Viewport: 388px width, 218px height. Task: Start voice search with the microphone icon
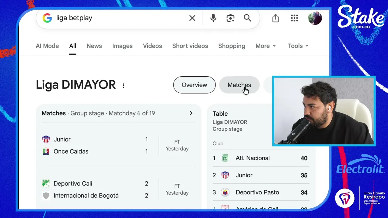pos(213,18)
